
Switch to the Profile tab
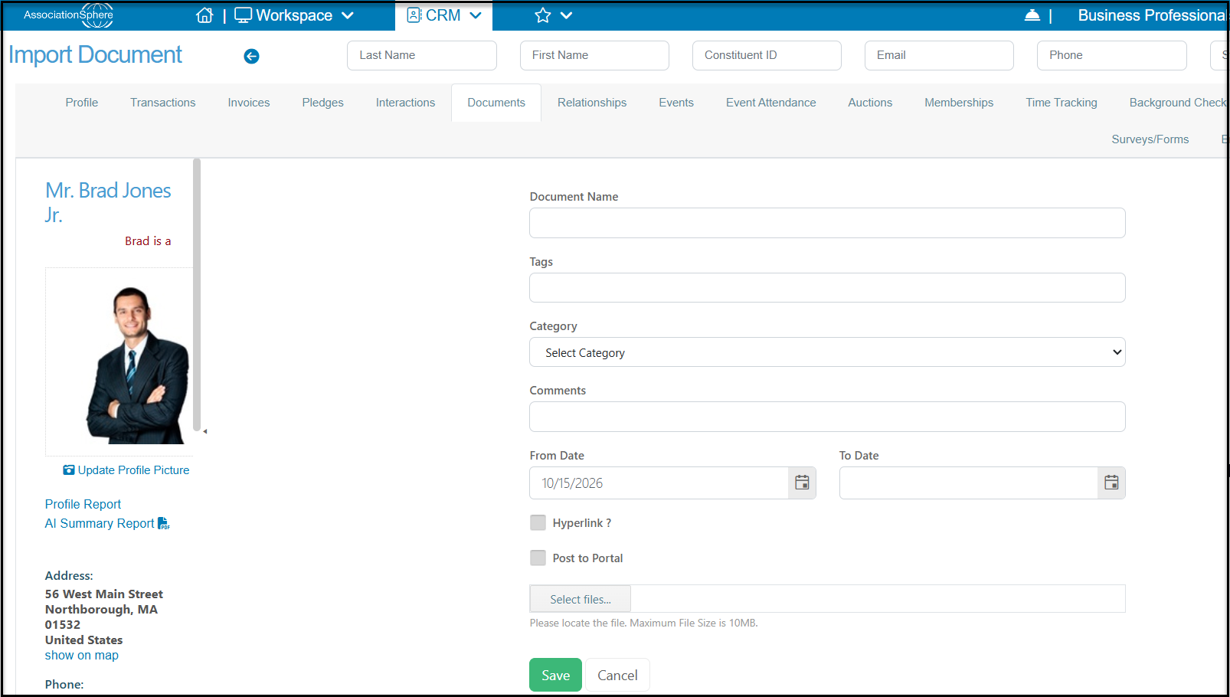point(82,103)
